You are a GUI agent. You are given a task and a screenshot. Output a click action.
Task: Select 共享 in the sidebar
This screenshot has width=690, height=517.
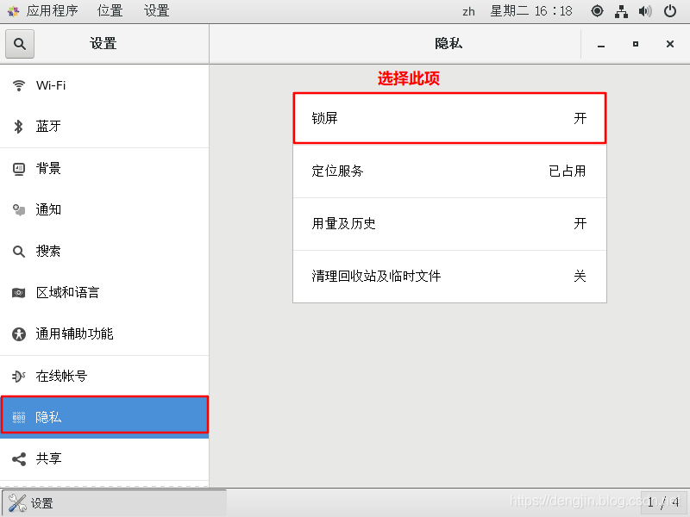point(104,459)
